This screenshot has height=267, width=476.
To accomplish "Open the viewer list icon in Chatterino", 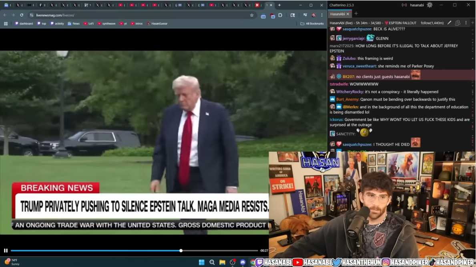I will [458, 23].
